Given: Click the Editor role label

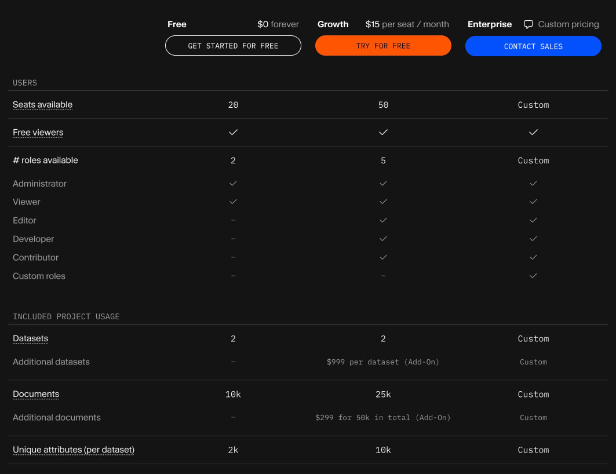Looking at the screenshot, I should [24, 220].
